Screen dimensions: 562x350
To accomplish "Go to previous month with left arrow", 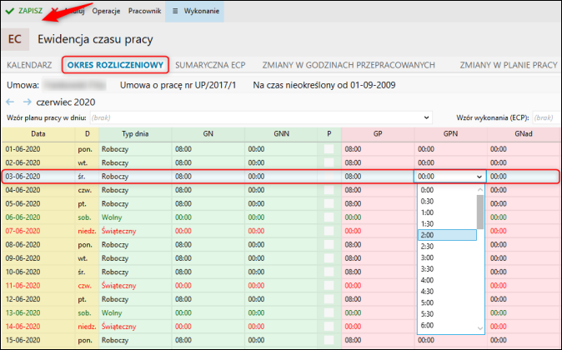I will [11, 101].
